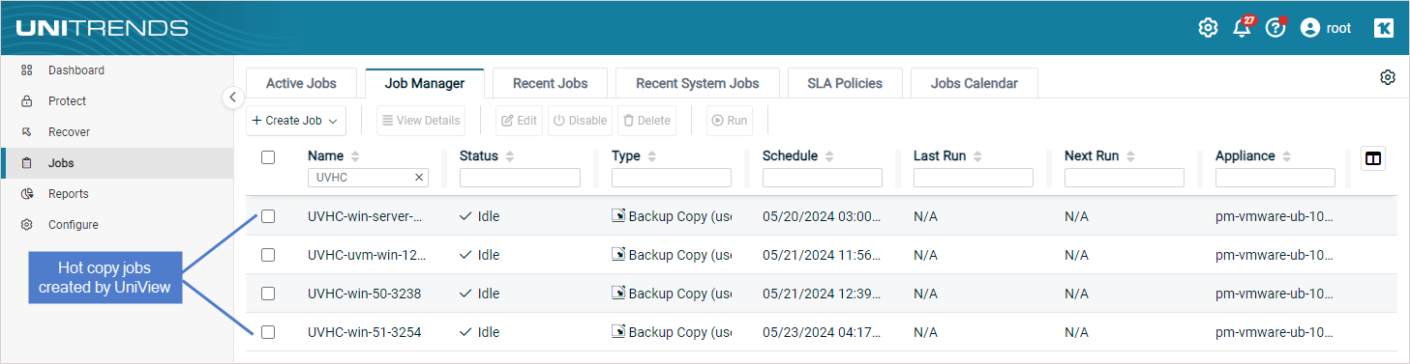Click the Status filter field
Screen dimensions: 1410x364
pos(520,178)
